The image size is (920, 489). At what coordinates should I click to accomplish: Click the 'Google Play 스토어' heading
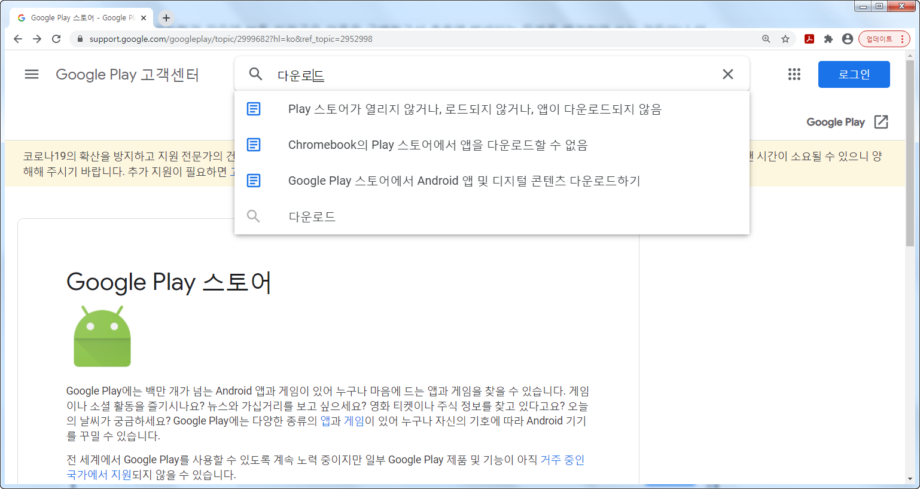tap(169, 282)
